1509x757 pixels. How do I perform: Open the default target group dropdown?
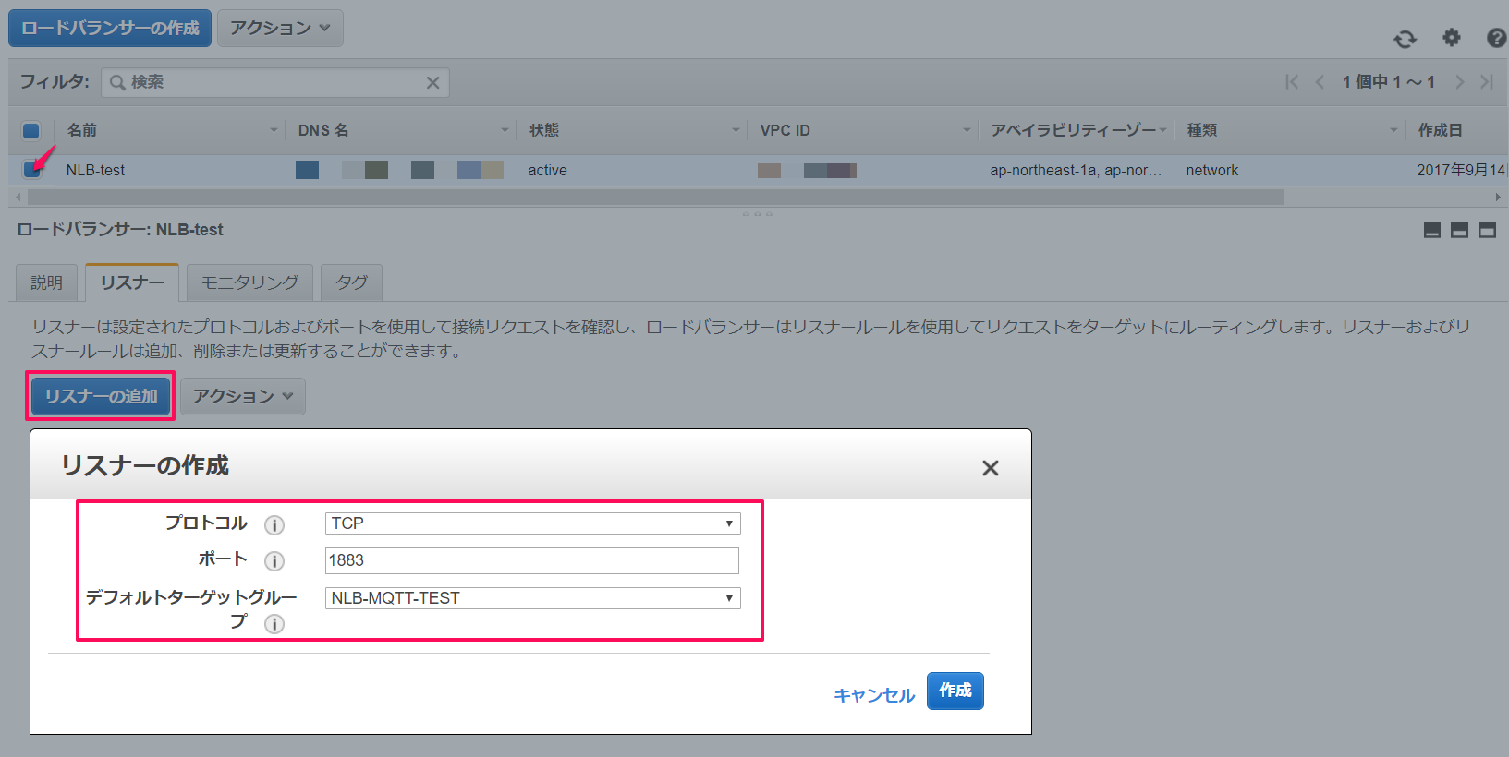click(x=532, y=598)
